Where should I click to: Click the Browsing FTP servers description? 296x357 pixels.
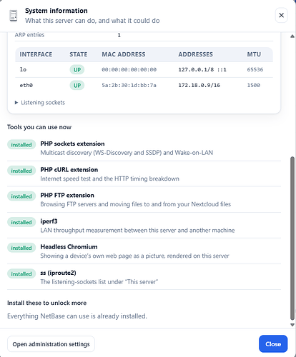[136, 204]
